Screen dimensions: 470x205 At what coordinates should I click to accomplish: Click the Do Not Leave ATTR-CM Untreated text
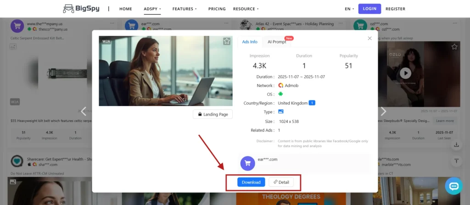37,173
